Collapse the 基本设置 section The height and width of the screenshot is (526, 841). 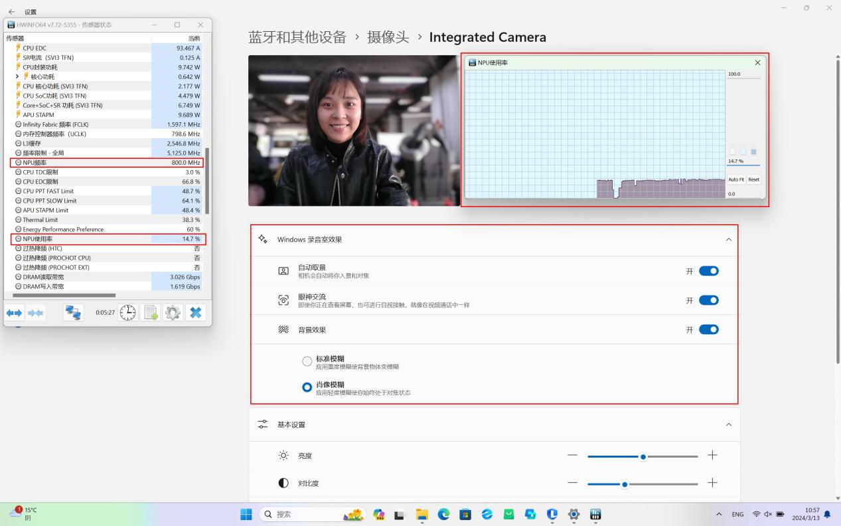click(728, 424)
